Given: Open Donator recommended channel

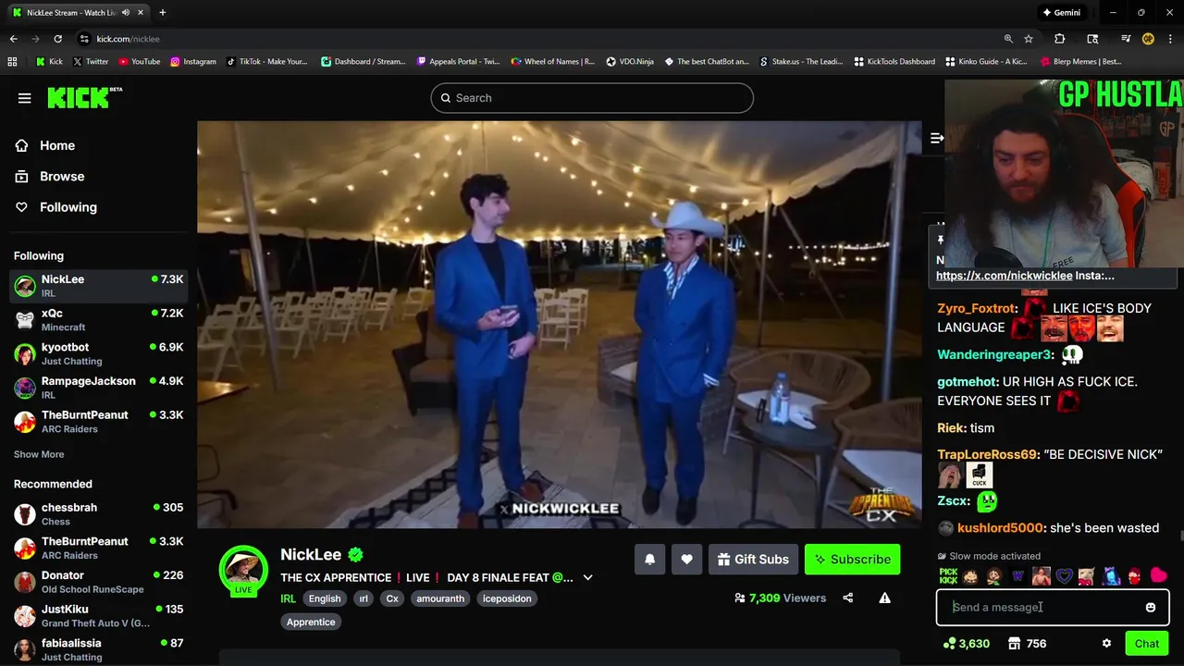Looking at the screenshot, I should 99,582.
